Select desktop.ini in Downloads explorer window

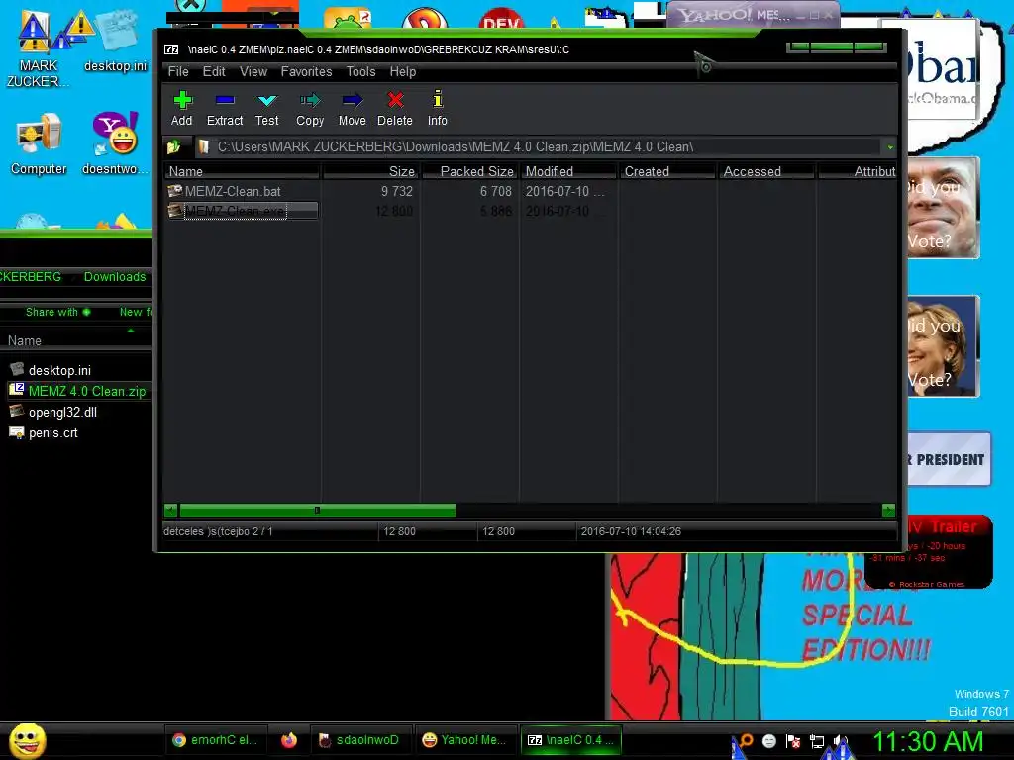coord(59,370)
